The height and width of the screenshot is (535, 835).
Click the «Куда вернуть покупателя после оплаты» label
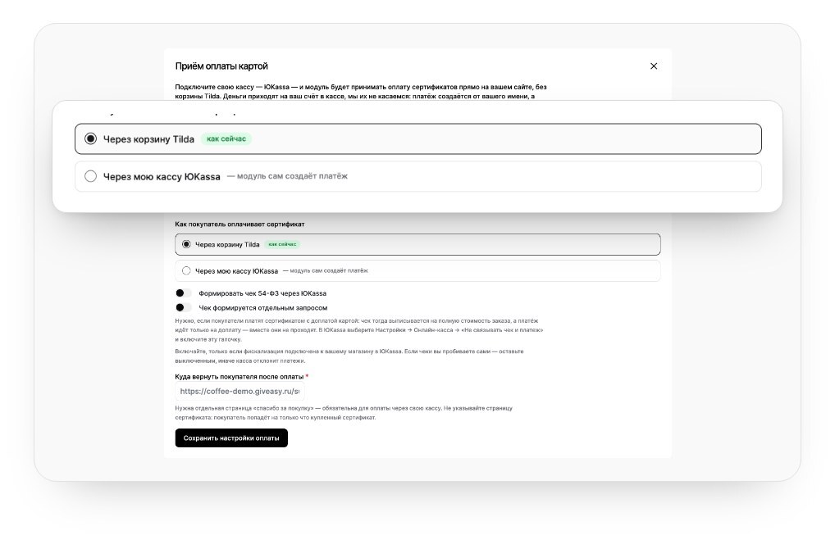[240, 377]
